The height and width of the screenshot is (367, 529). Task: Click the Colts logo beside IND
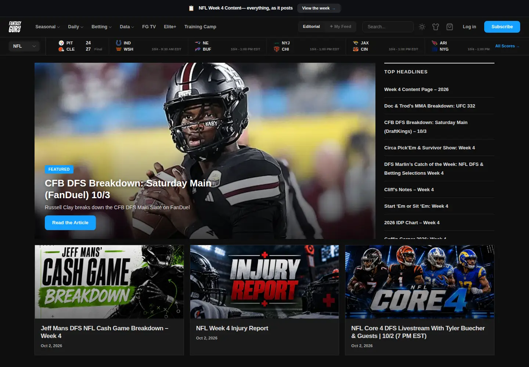(119, 43)
